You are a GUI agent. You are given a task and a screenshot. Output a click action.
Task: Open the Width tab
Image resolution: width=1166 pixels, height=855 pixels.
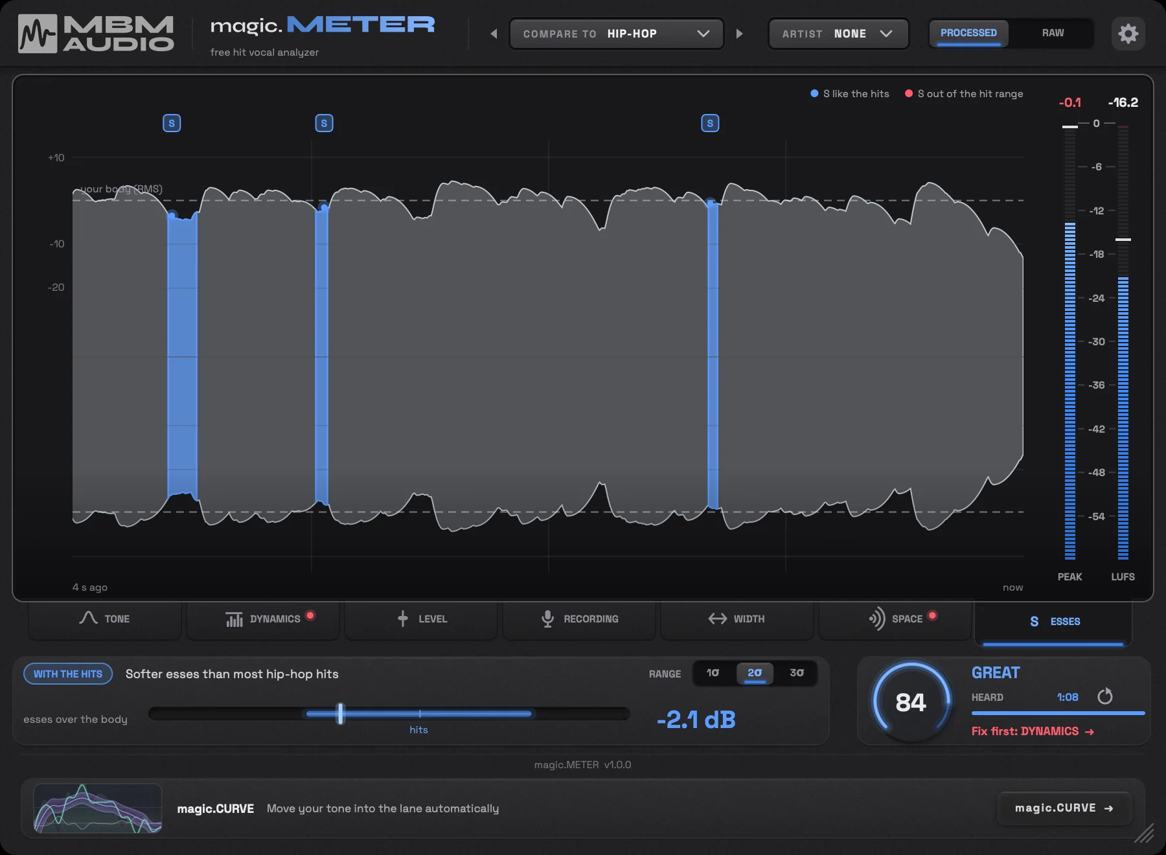pyautogui.click(x=737, y=619)
